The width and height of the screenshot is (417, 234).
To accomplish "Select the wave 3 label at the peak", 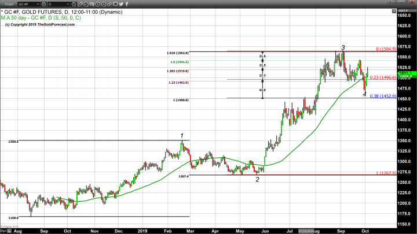I will pos(343,48).
